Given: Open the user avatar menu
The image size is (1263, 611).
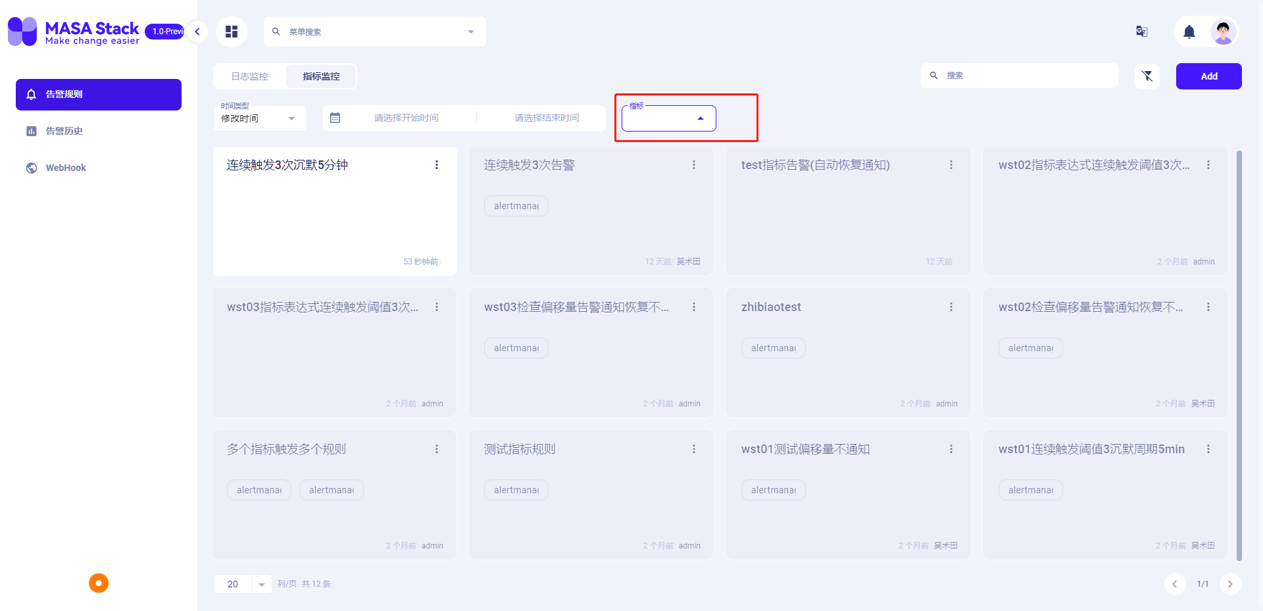Looking at the screenshot, I should tap(1223, 32).
